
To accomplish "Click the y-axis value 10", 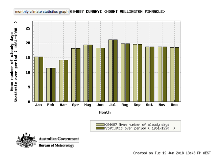I will [x=28, y=72].
